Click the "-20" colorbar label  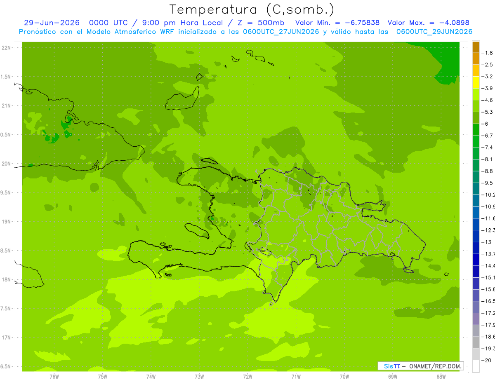click(x=486, y=360)
